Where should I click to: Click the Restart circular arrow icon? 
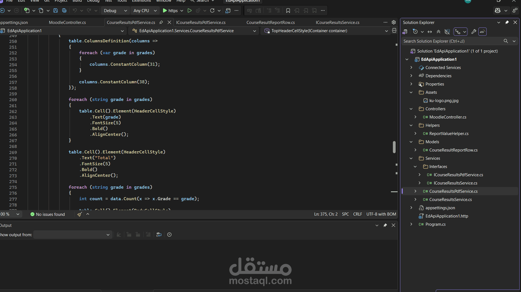click(x=212, y=10)
